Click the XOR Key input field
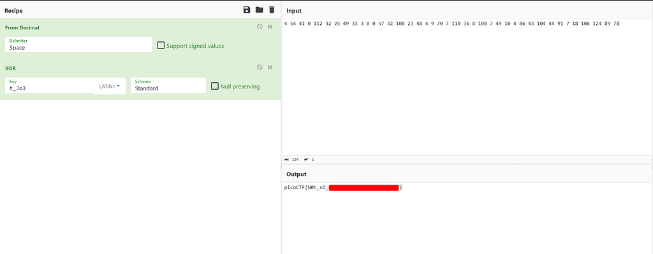Screen dimensions: 653x254 [49, 86]
